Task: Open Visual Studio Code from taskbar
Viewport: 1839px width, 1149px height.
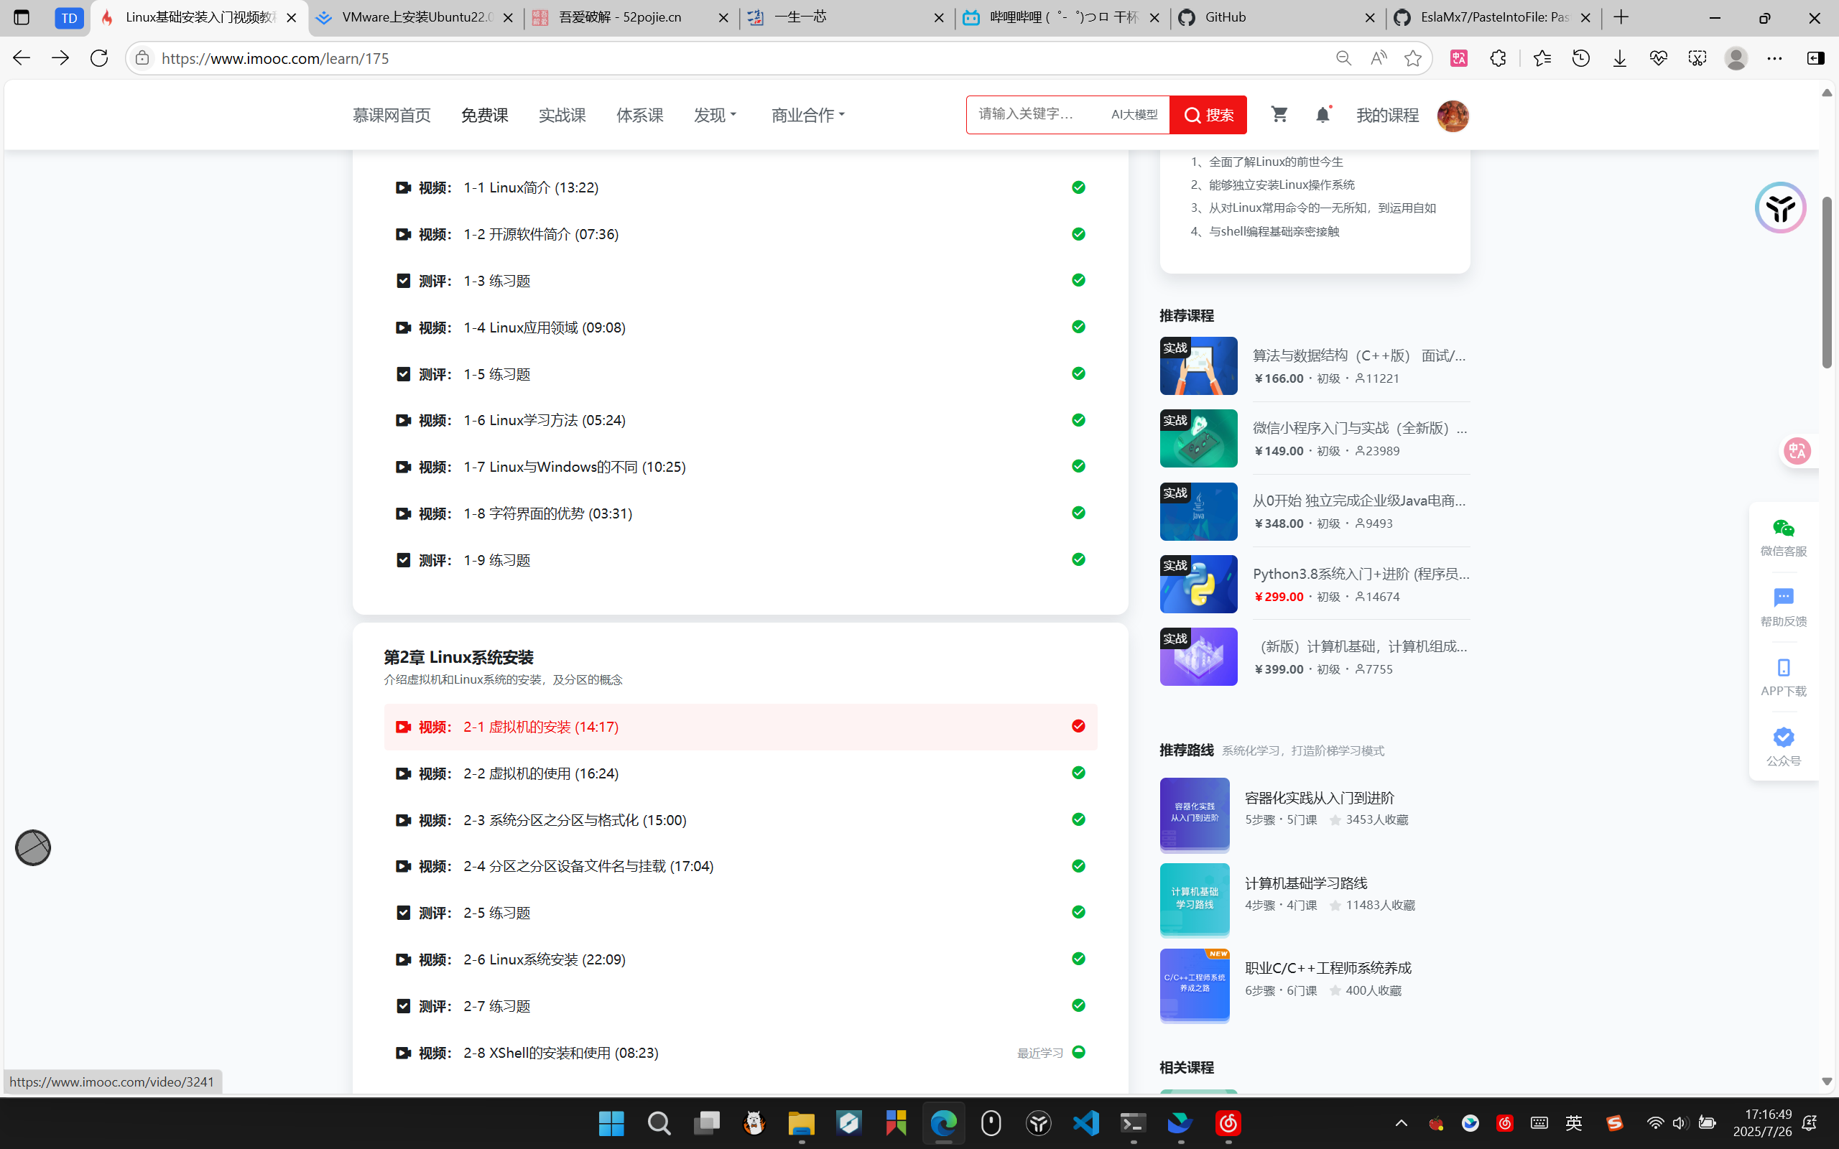Action: tap(1086, 1123)
